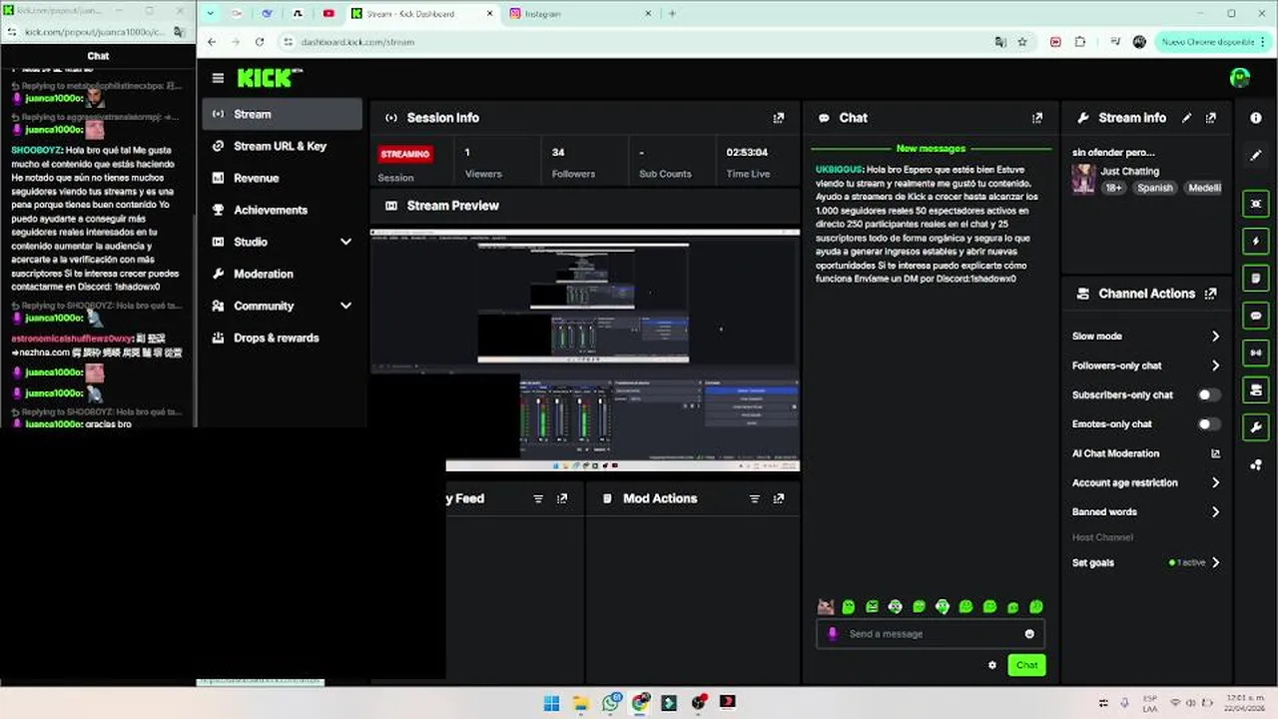This screenshot has height=719, width=1278.
Task: Expand Set goals options
Action: click(x=1146, y=562)
